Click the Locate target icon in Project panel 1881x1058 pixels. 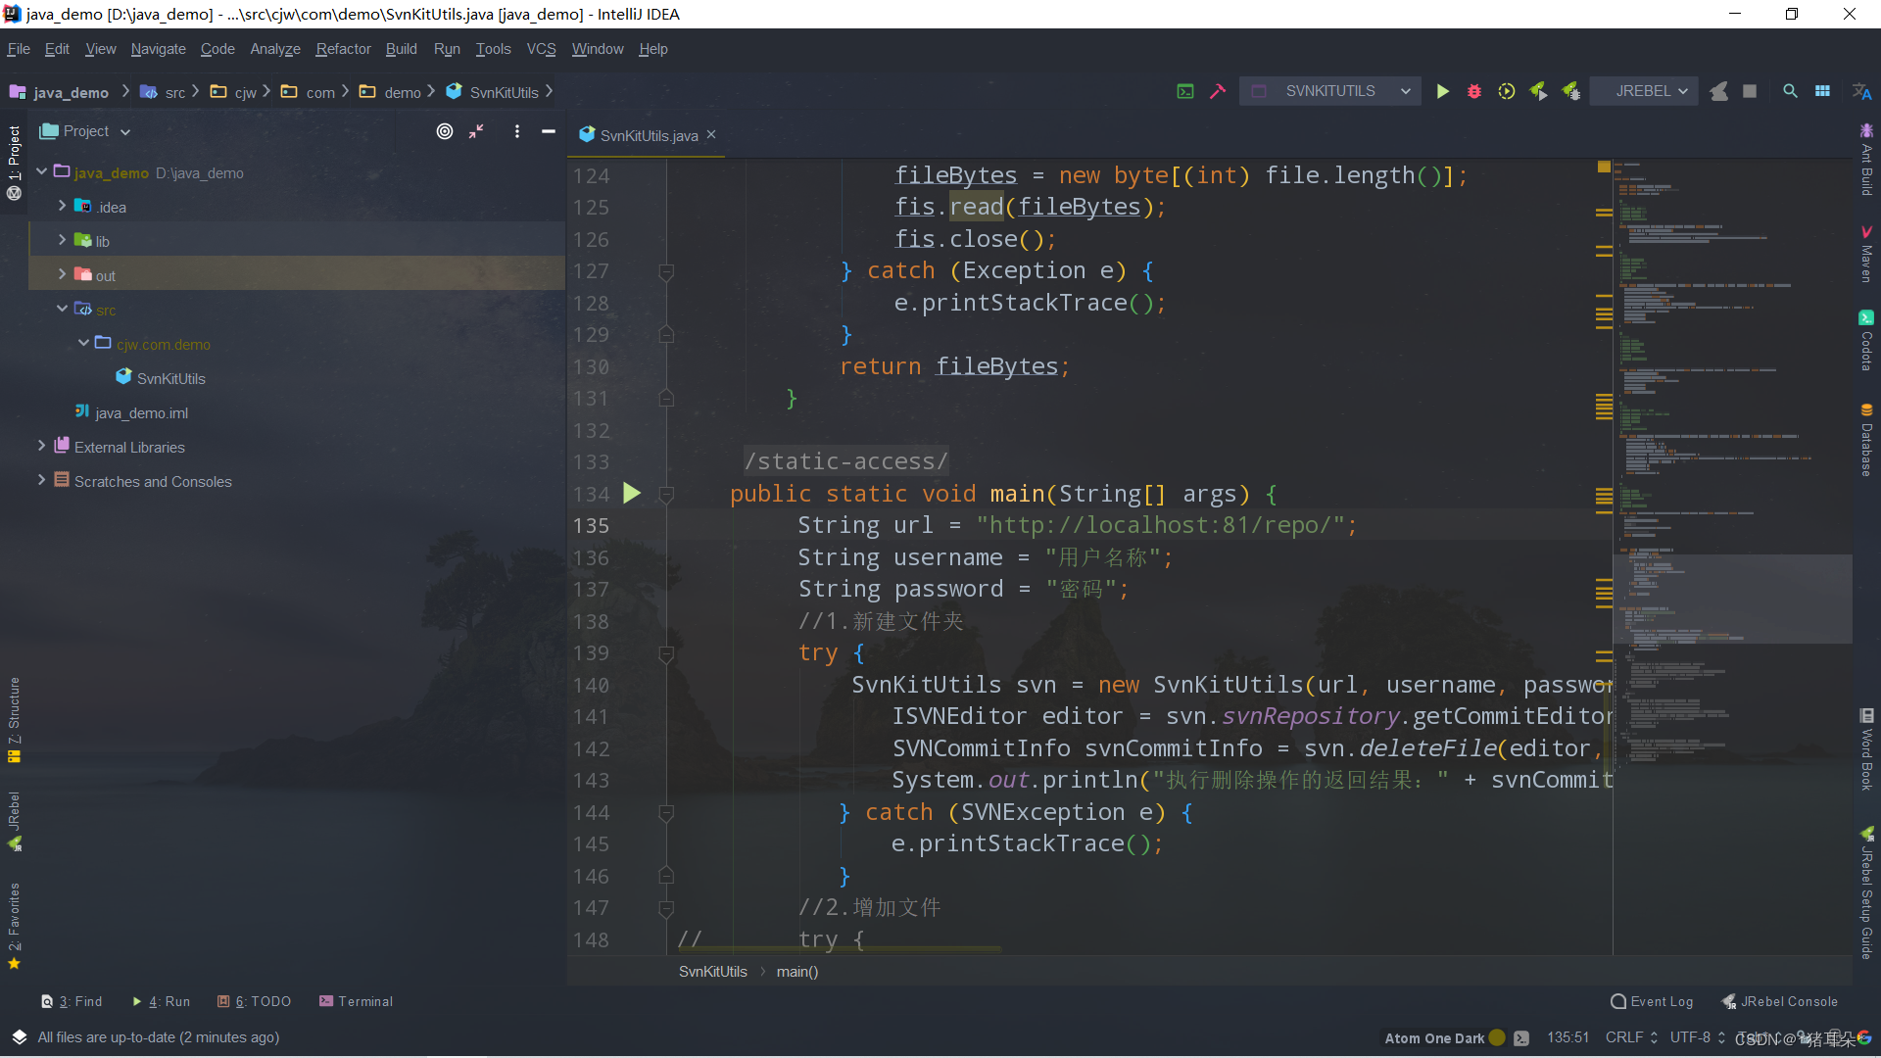point(445,131)
